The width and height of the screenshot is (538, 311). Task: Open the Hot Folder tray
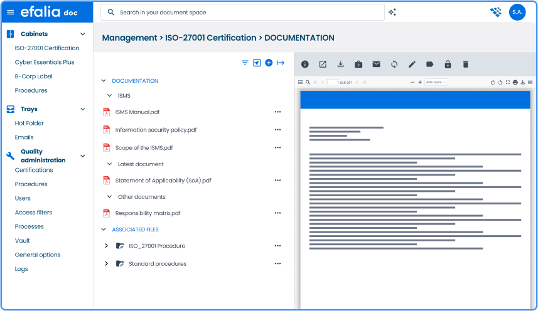tap(29, 123)
